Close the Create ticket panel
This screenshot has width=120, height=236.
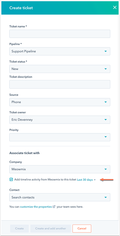(115, 8)
